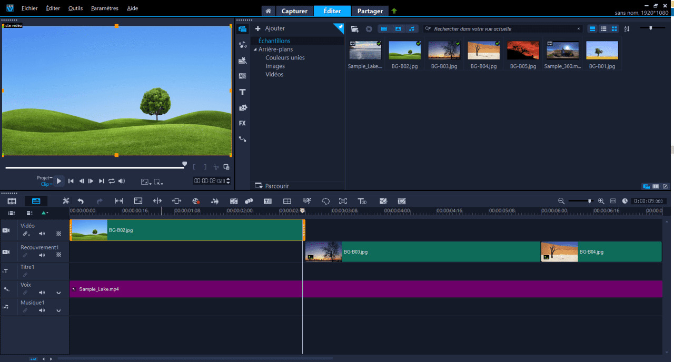
Task: Open the FX filters panel
Action: coord(242,123)
